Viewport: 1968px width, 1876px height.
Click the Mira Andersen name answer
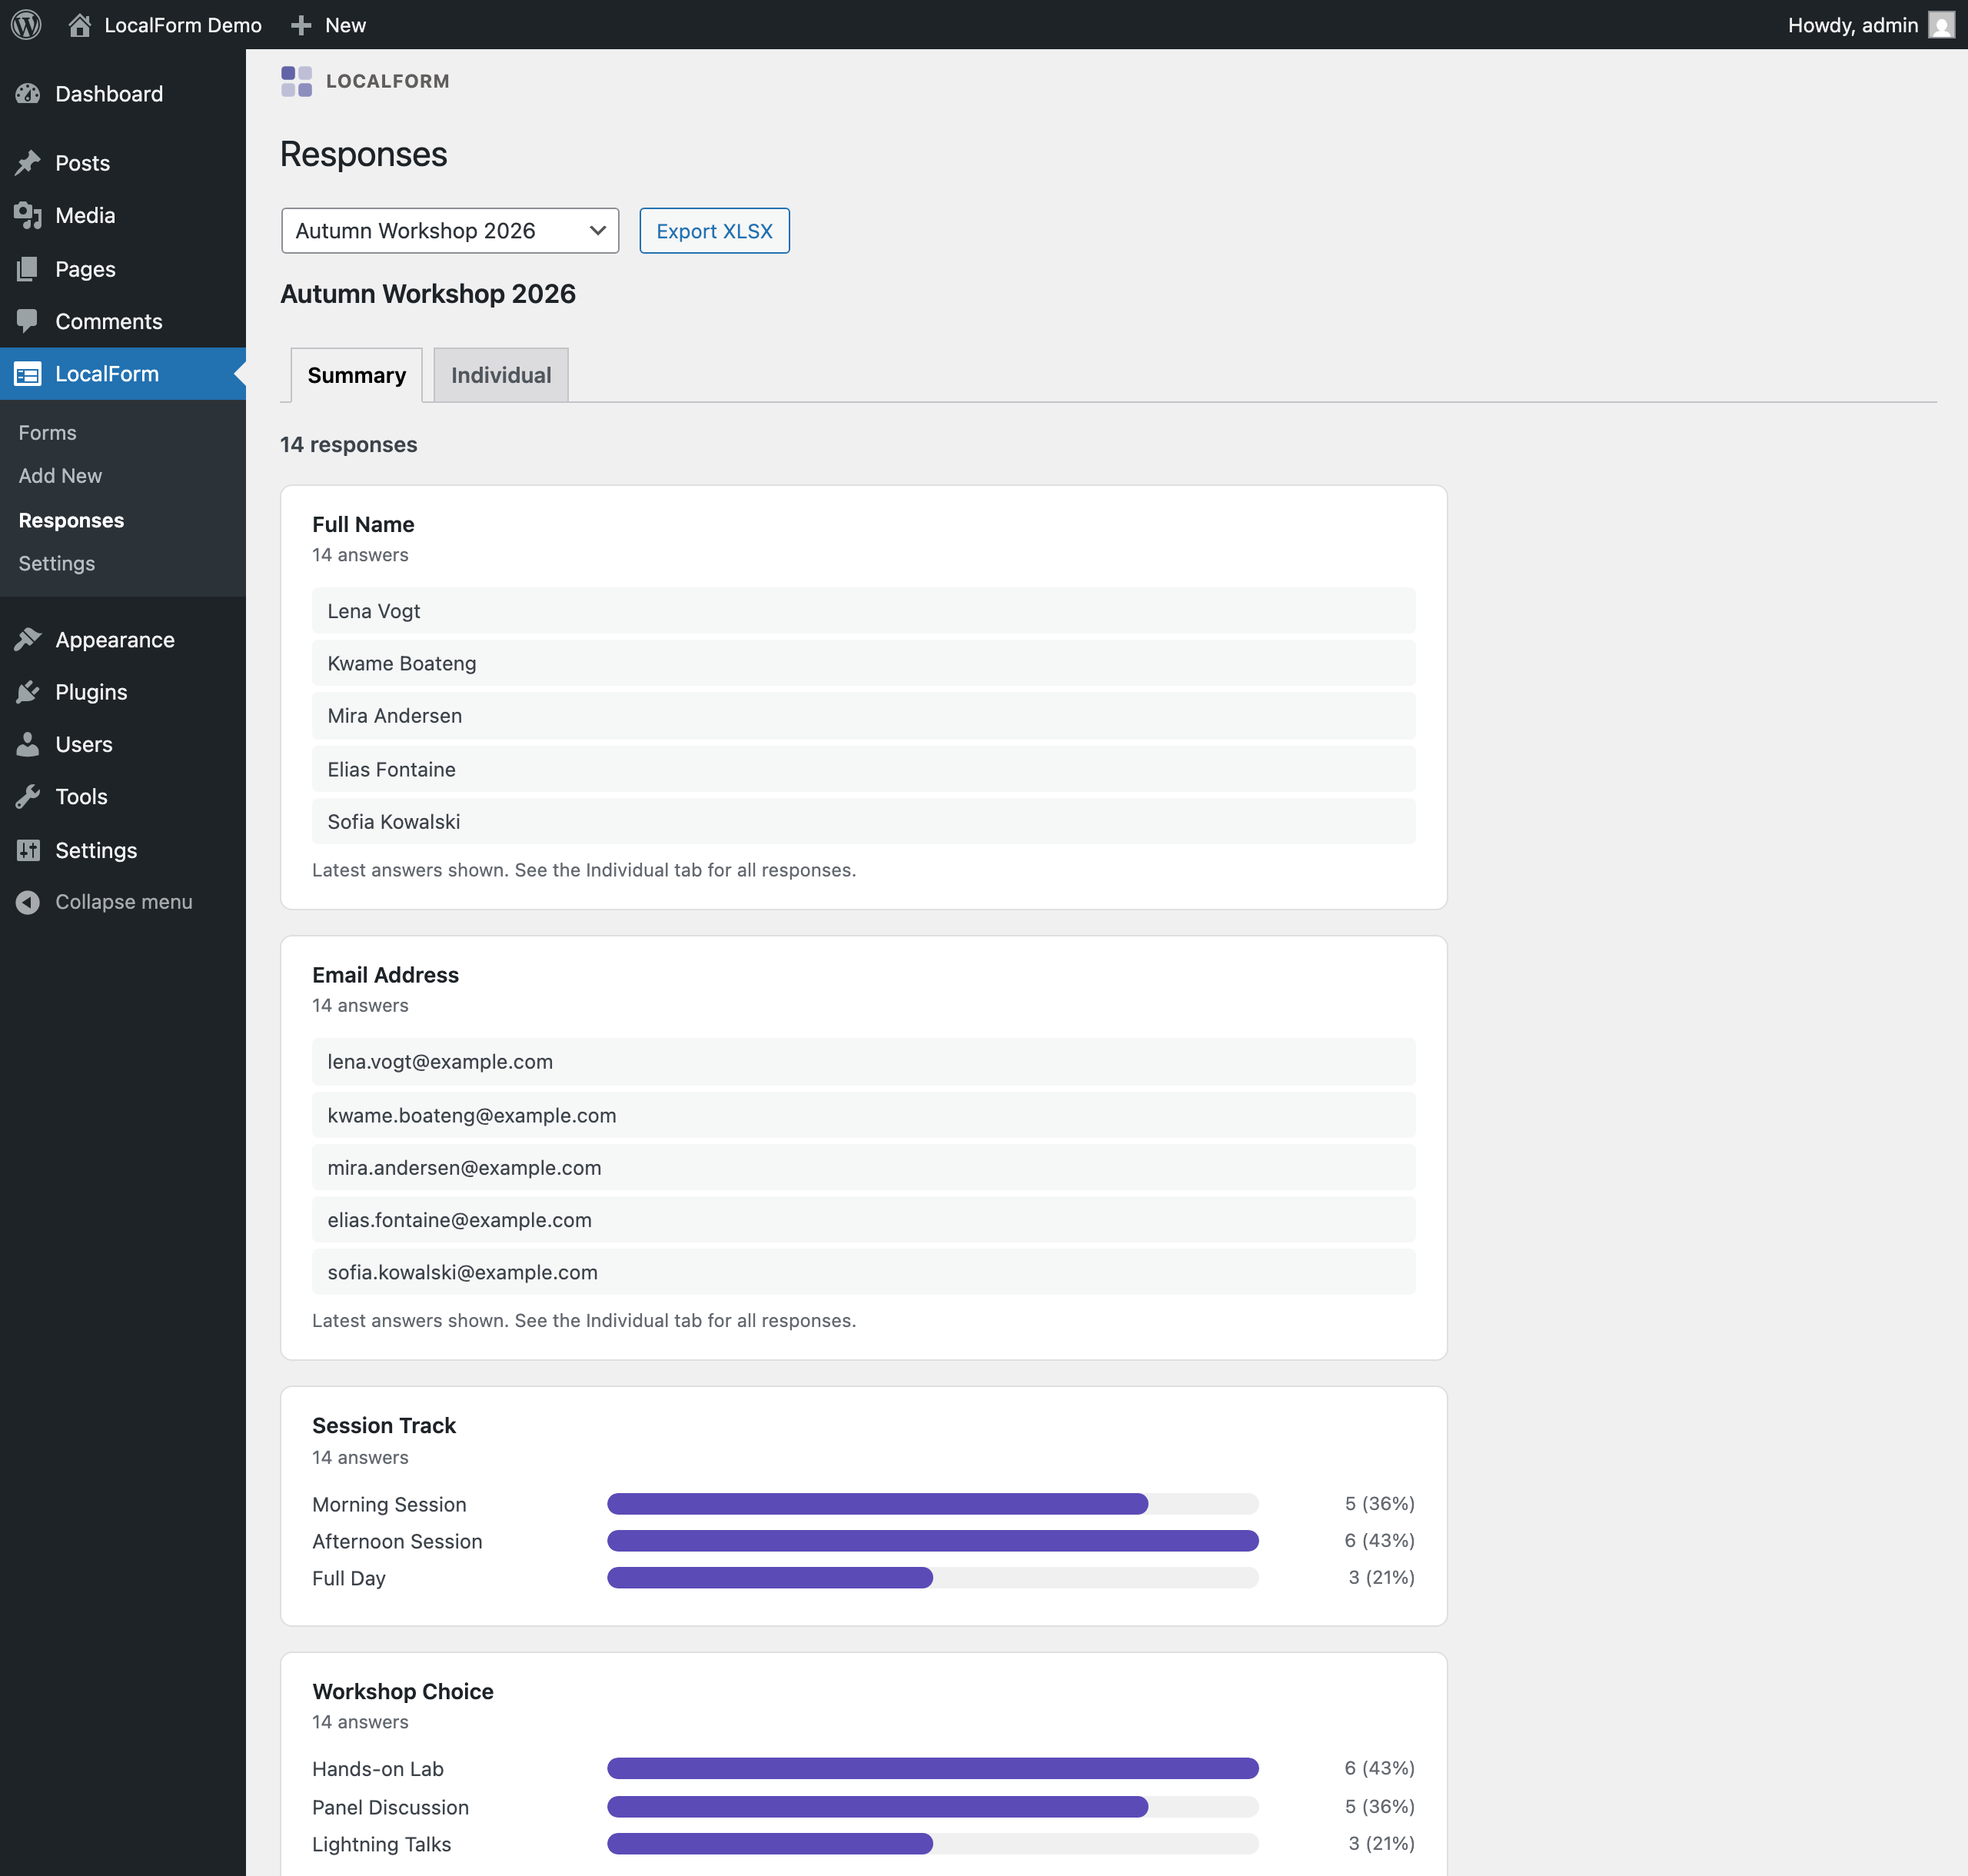click(x=863, y=716)
